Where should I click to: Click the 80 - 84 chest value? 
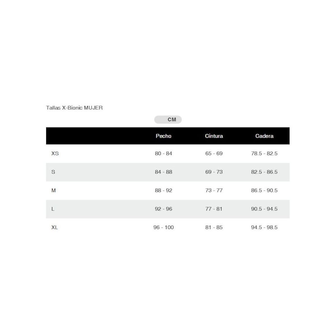coord(164,153)
